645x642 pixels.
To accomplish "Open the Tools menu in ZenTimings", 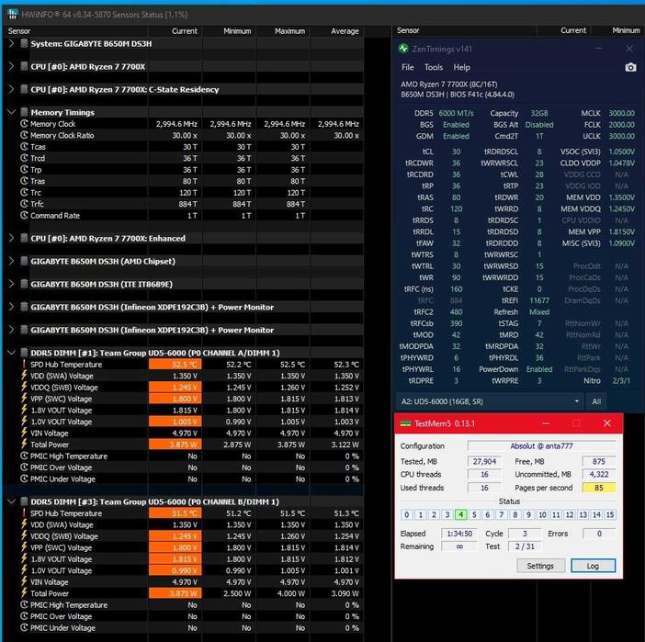I will tap(434, 67).
